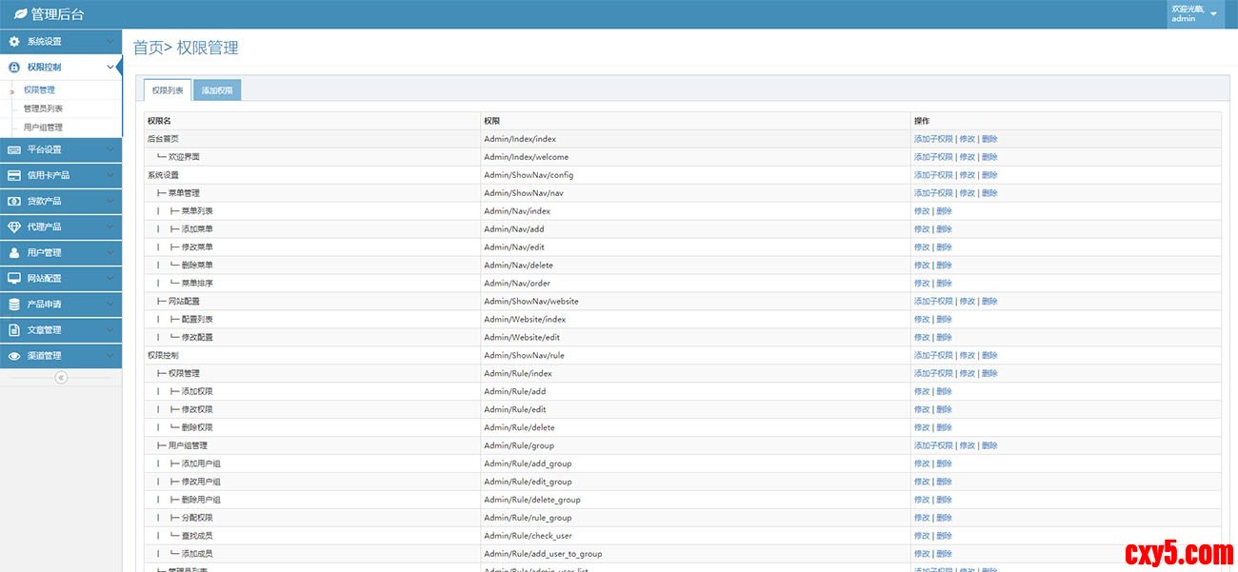Click 删除 for the Admin/Nav/add row
The width and height of the screenshot is (1238, 572).
944,229
